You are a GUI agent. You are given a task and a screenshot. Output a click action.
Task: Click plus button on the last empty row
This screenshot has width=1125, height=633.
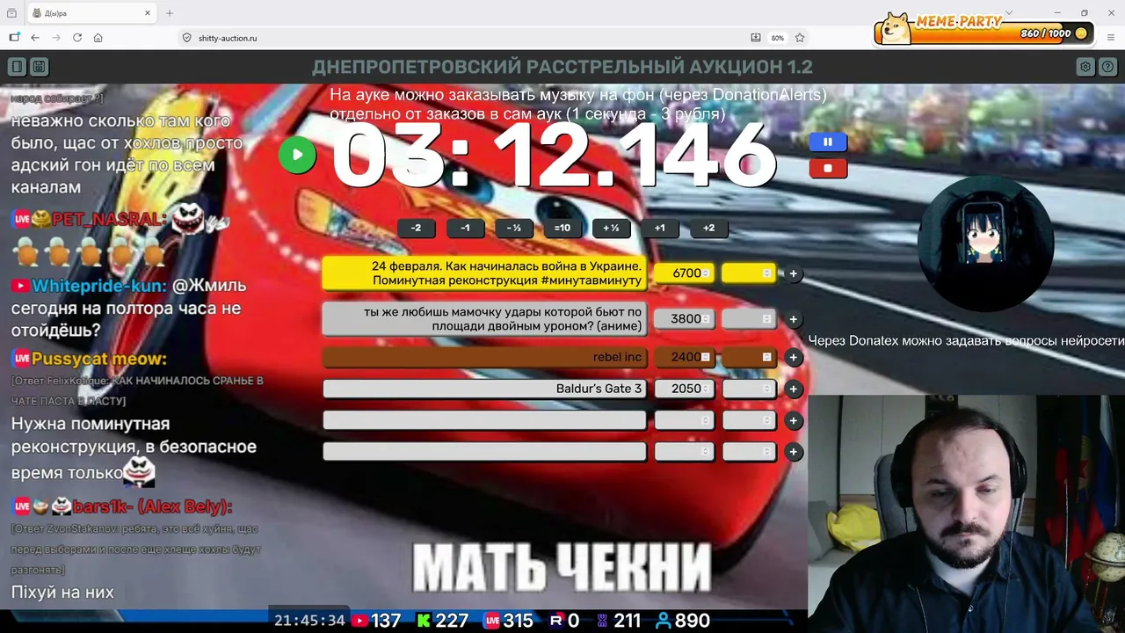(x=793, y=452)
